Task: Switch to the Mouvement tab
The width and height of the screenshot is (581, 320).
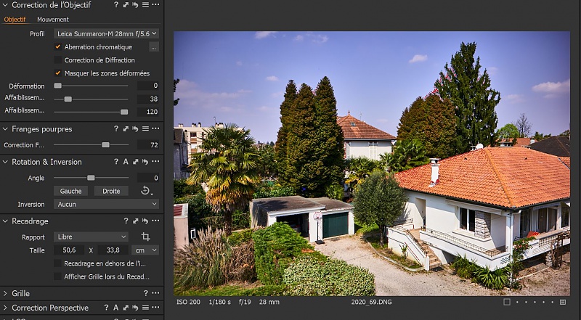Action: pyautogui.click(x=52, y=20)
